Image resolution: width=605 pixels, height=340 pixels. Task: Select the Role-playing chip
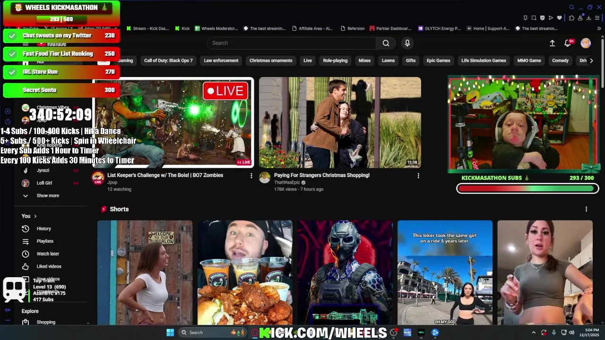335,60
